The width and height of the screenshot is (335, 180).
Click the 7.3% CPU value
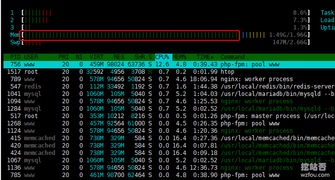pos(300,20)
